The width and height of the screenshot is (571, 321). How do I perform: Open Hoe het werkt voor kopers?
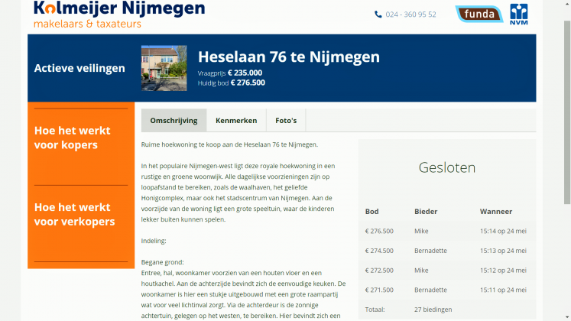[72, 138]
